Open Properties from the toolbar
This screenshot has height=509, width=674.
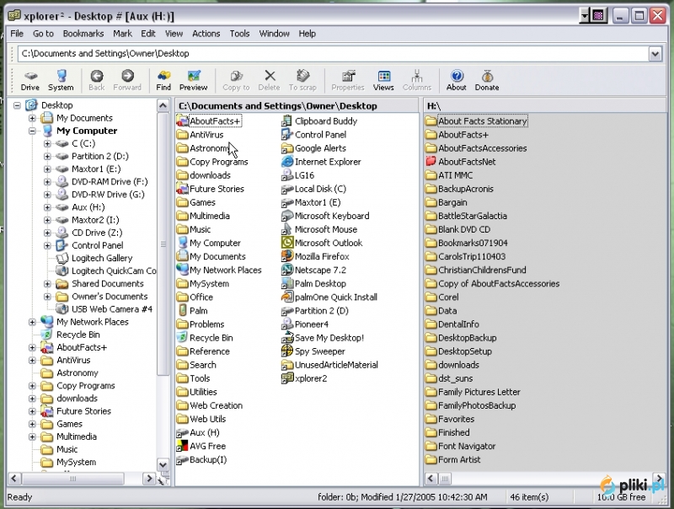point(348,80)
